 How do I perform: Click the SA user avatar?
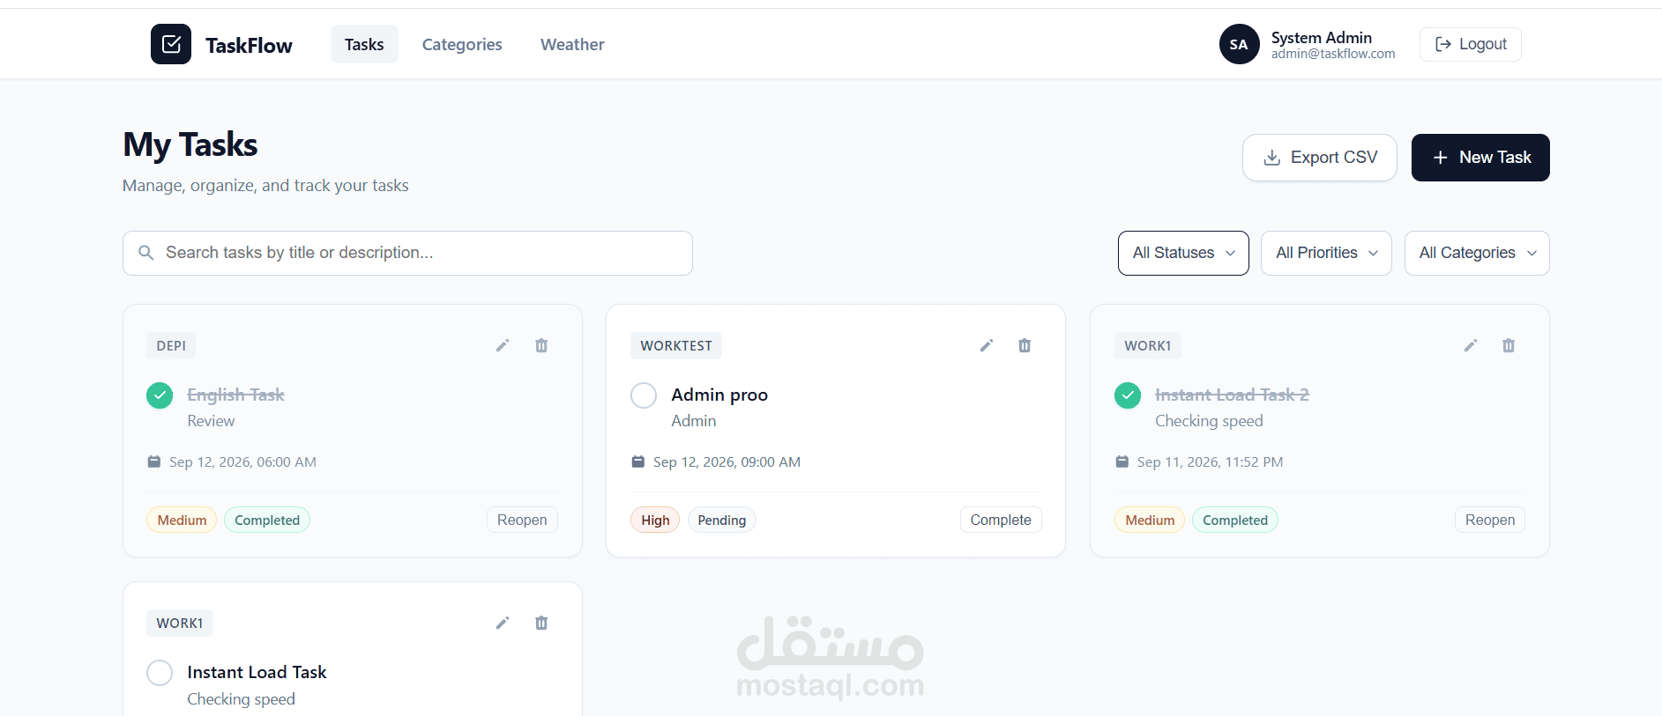1239,44
